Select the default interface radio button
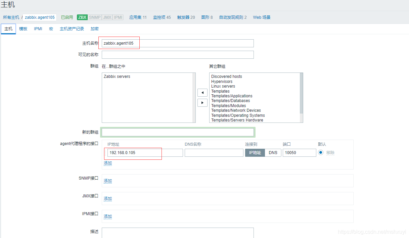The height and width of the screenshot is (238, 409). tap(321, 152)
